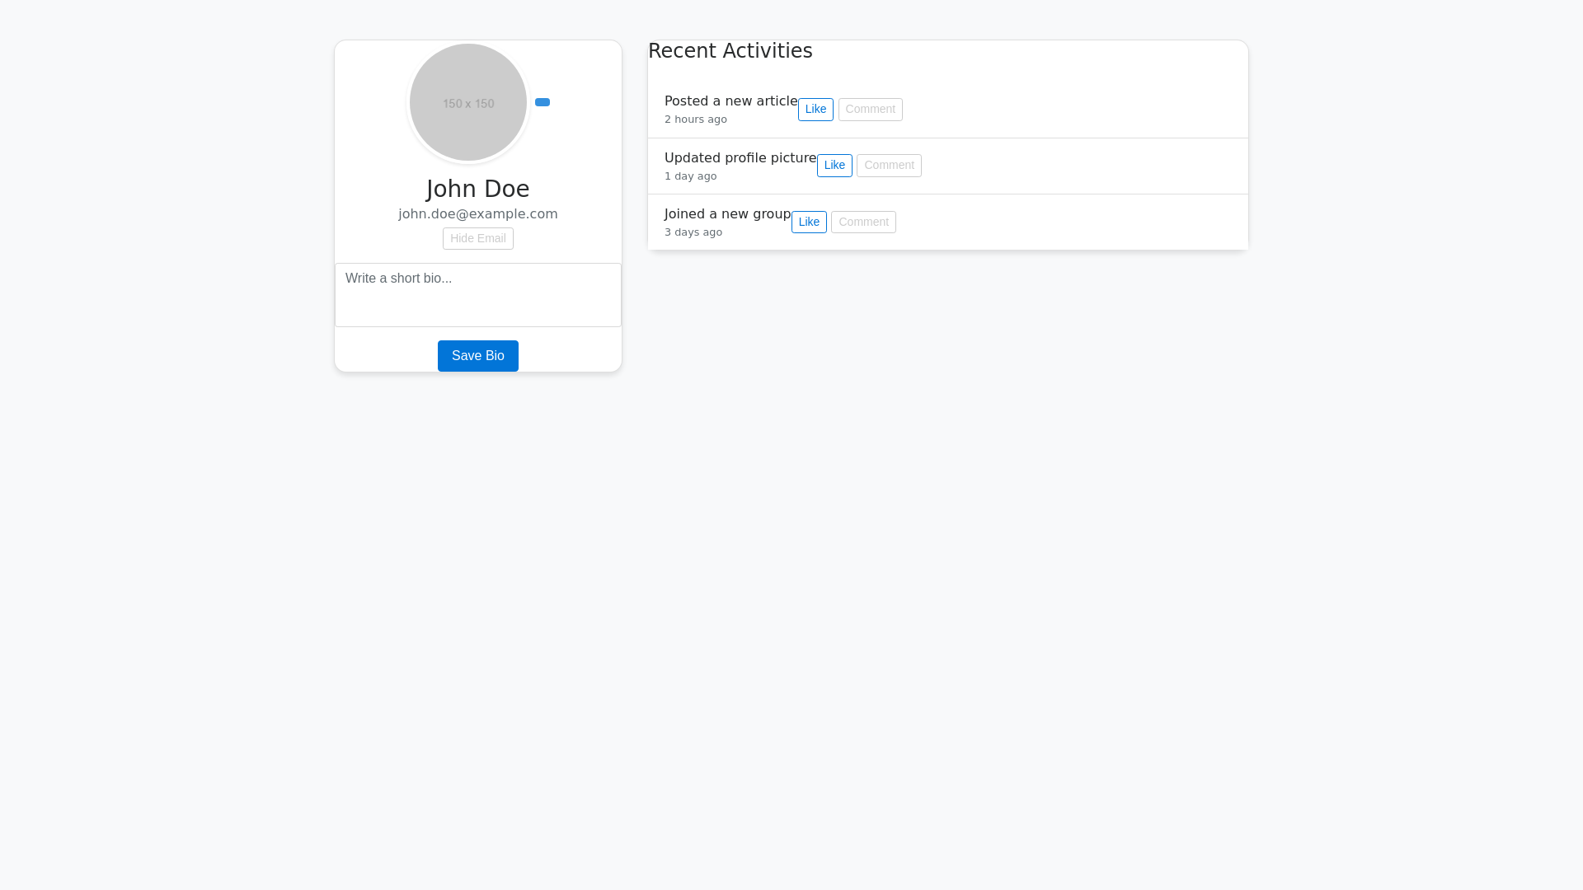
Task: Select the 'Posted a new article' title
Action: point(730,101)
